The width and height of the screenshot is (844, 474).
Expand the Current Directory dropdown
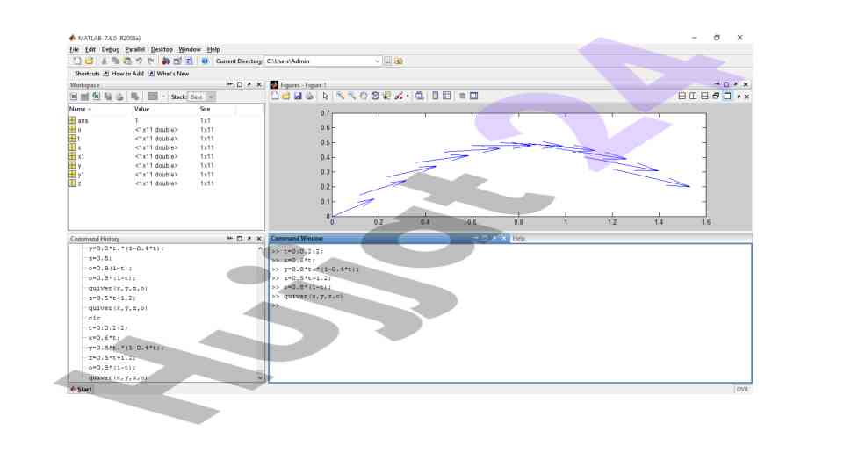point(378,61)
